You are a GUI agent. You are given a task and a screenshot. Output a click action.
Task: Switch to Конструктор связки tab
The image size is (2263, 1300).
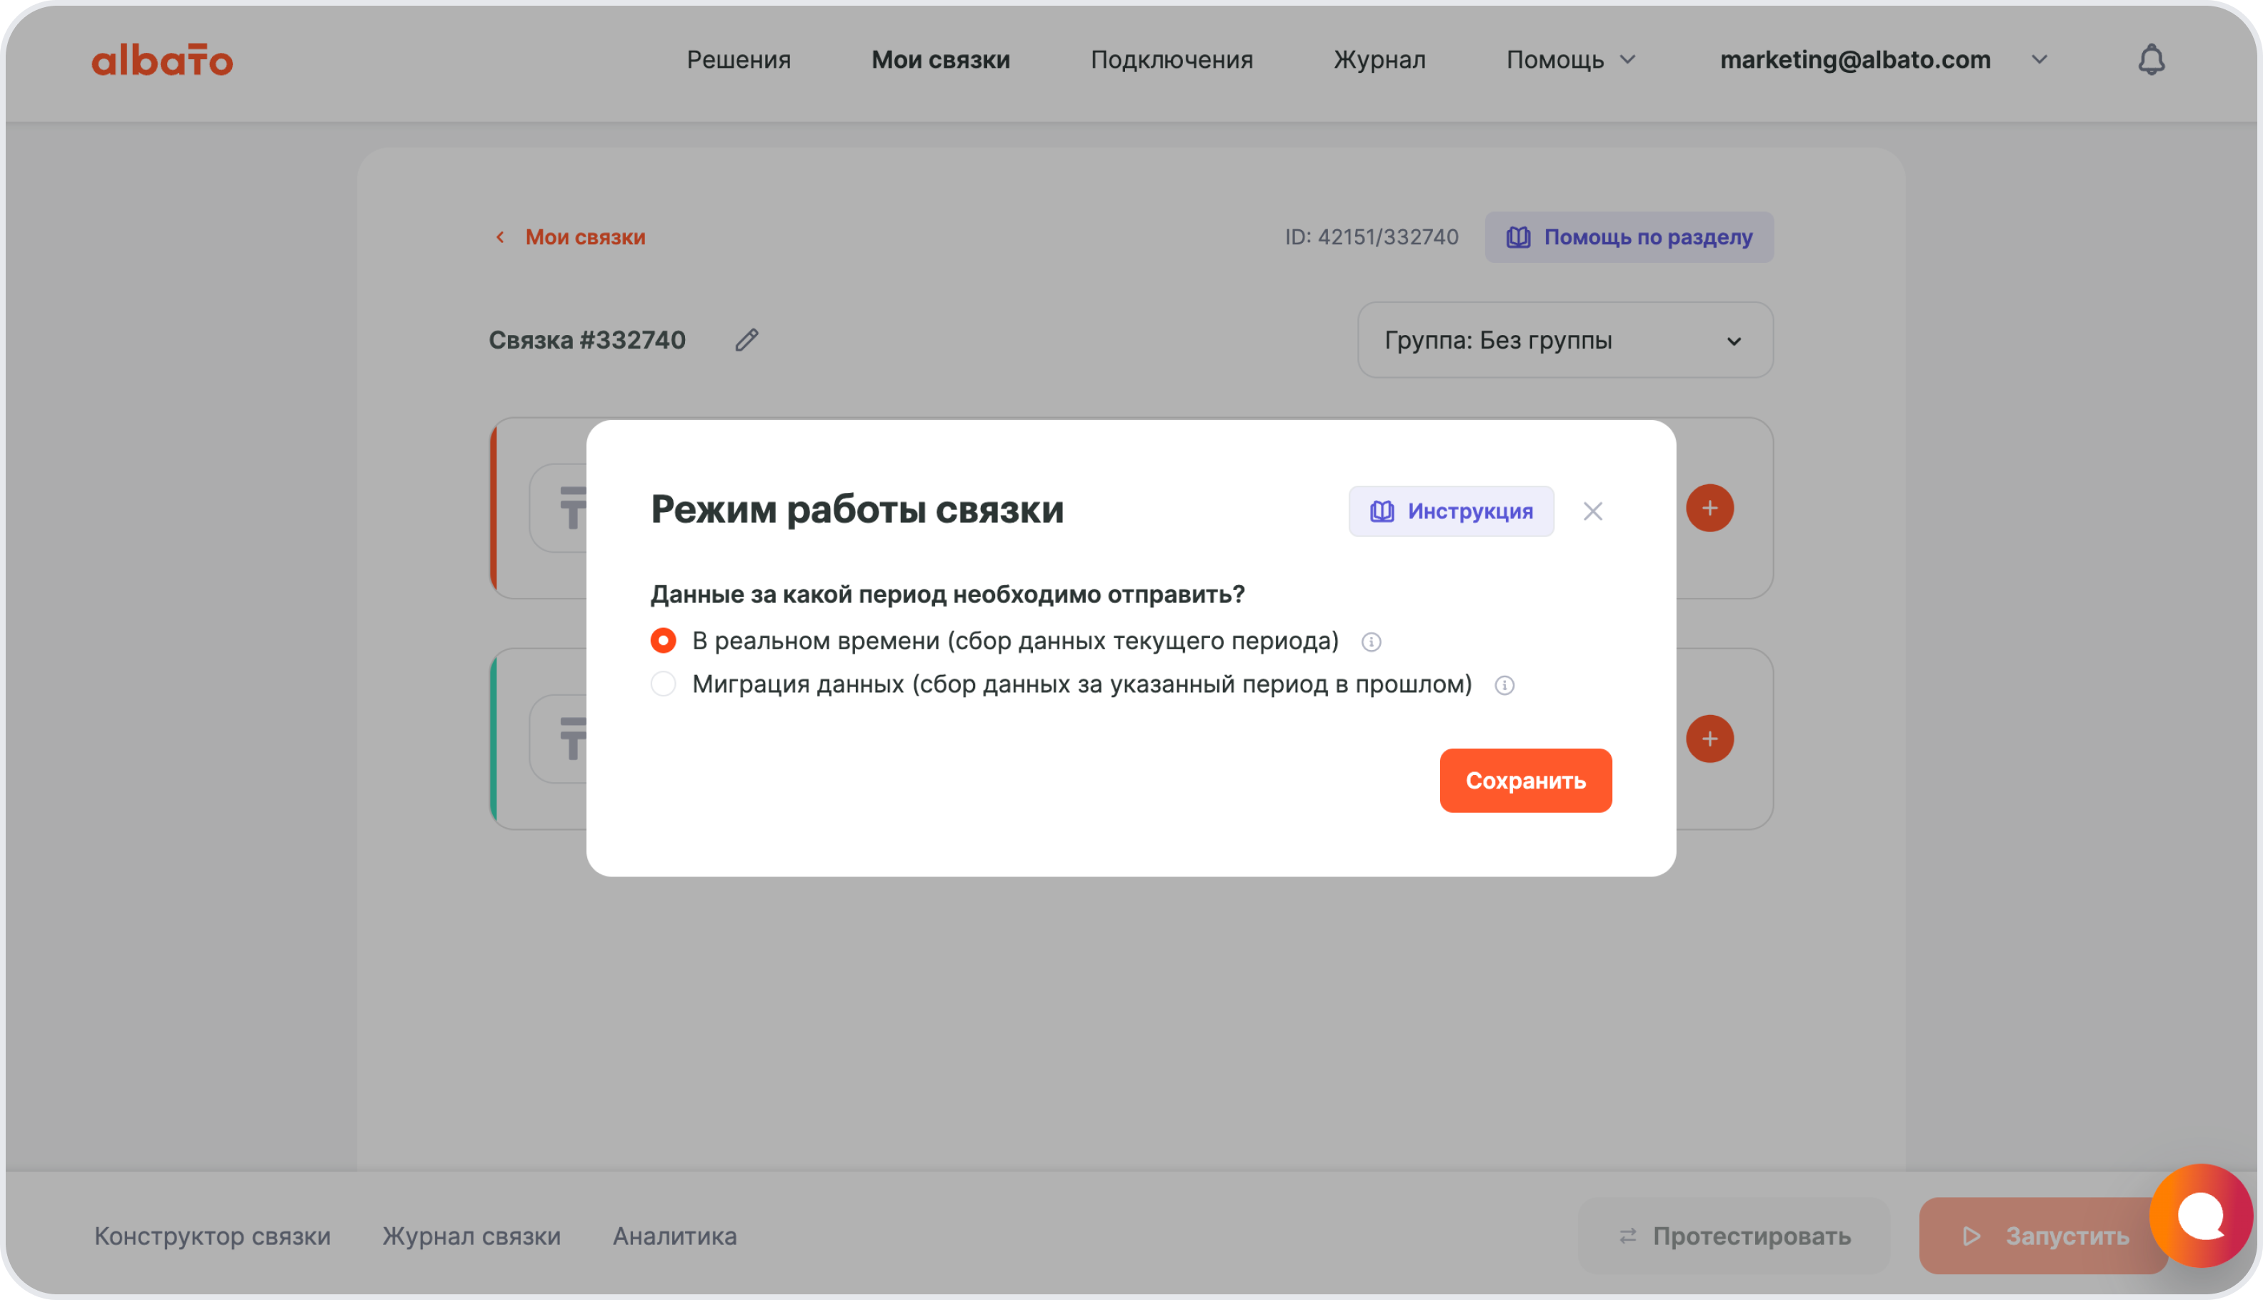coord(212,1236)
